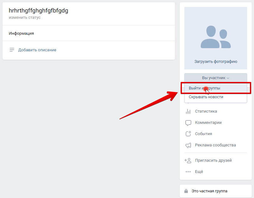Open the Комментарии section link
Viewport: 254px width, 198px height.
[x=208, y=123]
